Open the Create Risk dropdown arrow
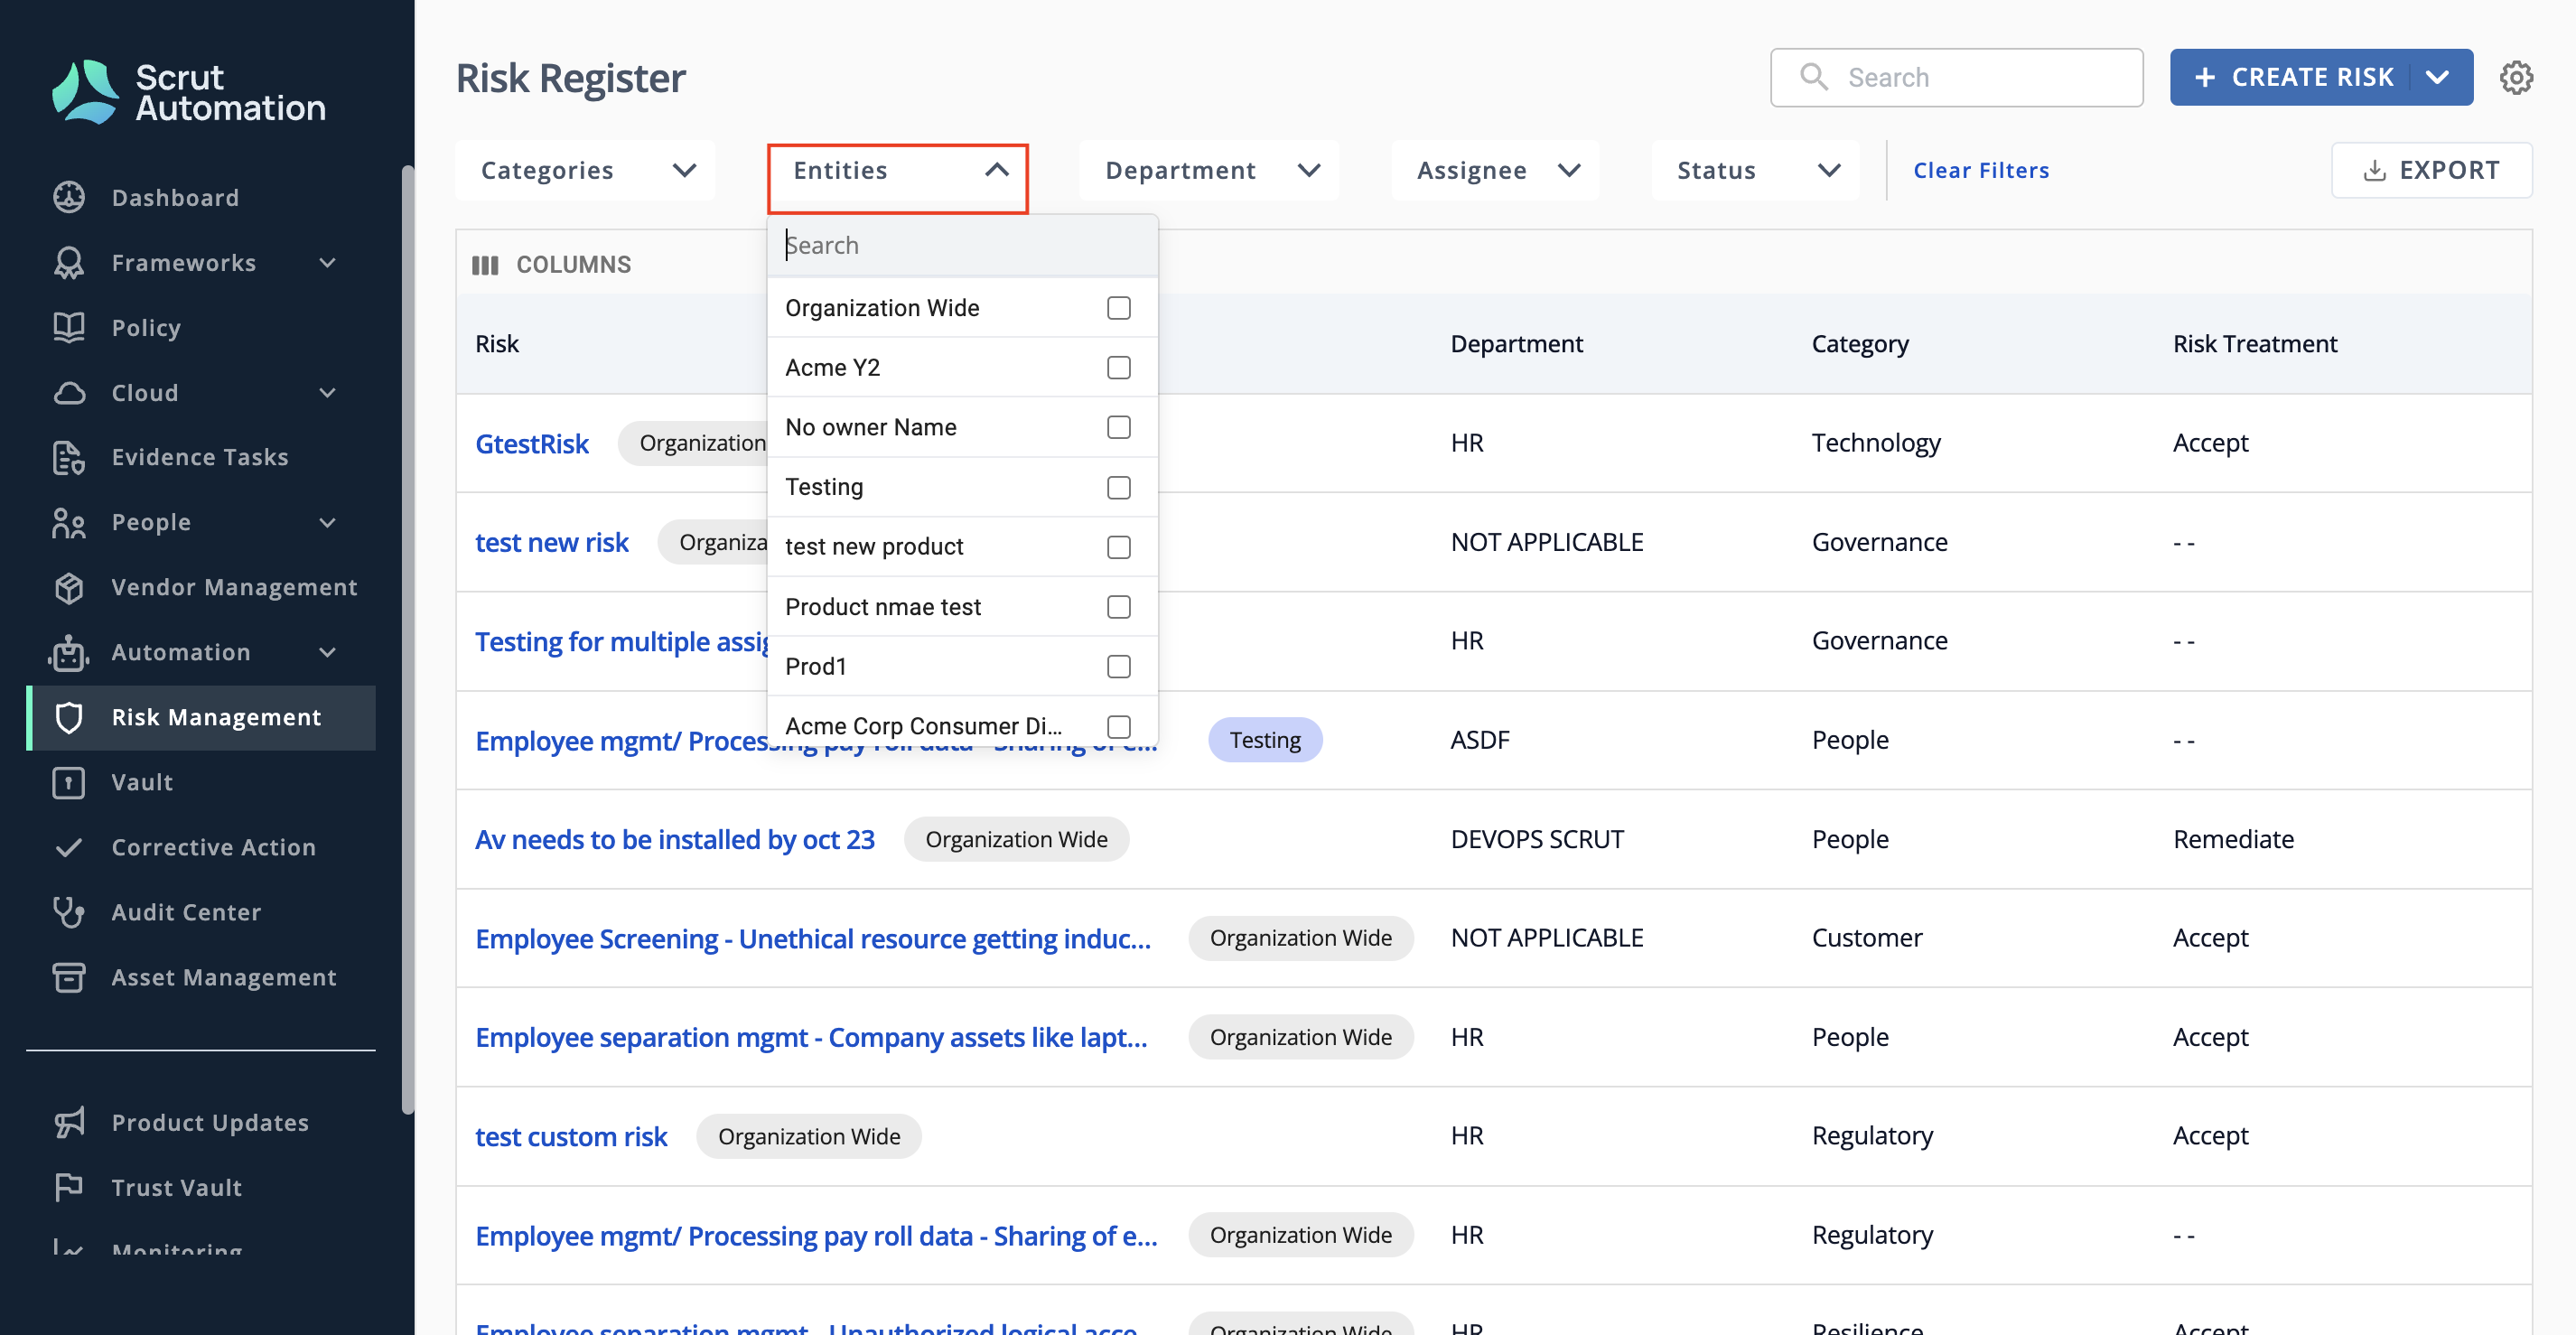Image resolution: width=2576 pixels, height=1335 pixels. click(2438, 77)
